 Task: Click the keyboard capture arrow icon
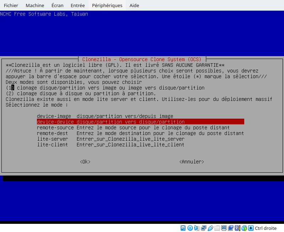pyautogui.click(x=251, y=228)
